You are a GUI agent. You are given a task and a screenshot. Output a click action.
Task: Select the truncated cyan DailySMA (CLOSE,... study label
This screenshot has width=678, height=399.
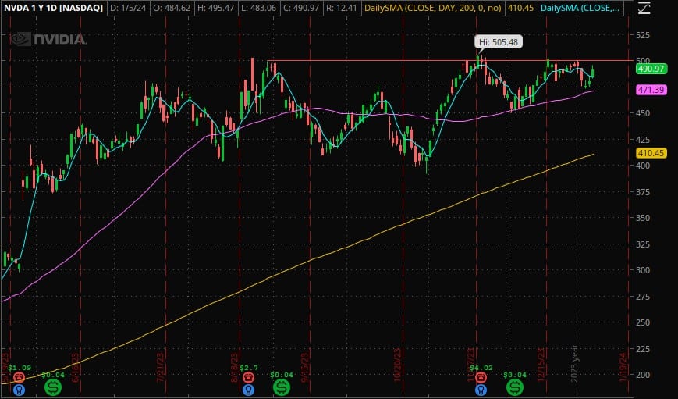pos(580,8)
